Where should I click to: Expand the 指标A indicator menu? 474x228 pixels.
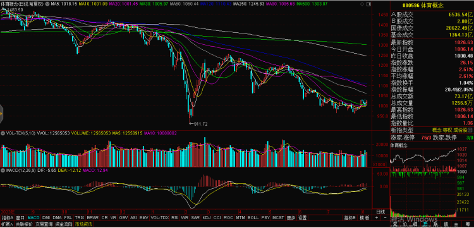point(7,218)
